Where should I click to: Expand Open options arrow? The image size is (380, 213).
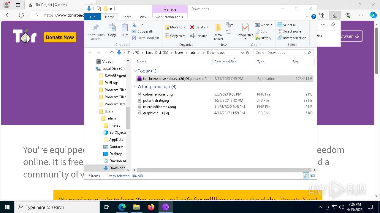click(x=271, y=25)
